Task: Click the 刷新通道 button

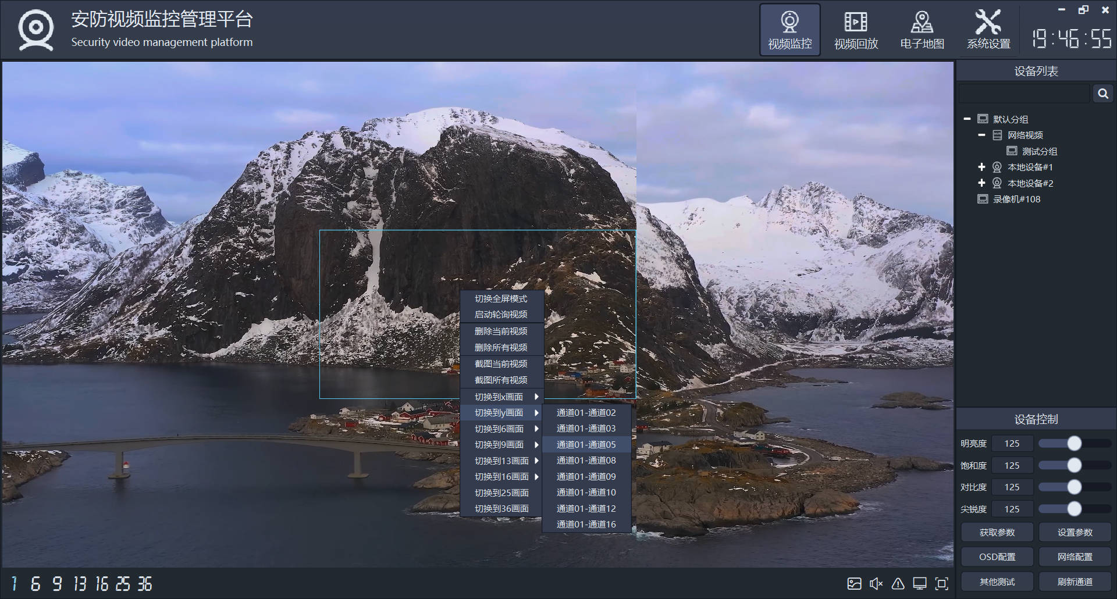Action: click(x=1075, y=582)
